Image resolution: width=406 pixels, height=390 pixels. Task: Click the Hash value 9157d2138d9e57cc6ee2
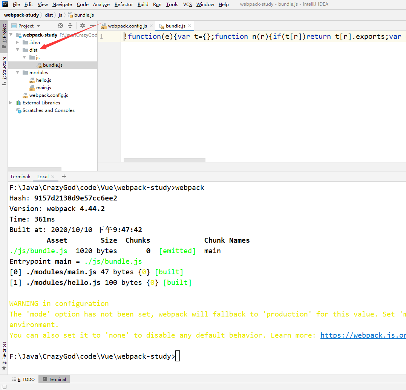pyautogui.click(x=76, y=198)
